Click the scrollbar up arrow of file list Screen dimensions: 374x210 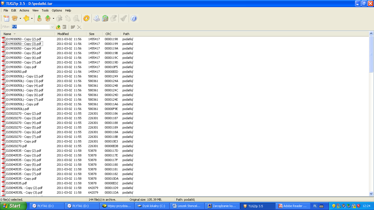[x=371, y=34]
